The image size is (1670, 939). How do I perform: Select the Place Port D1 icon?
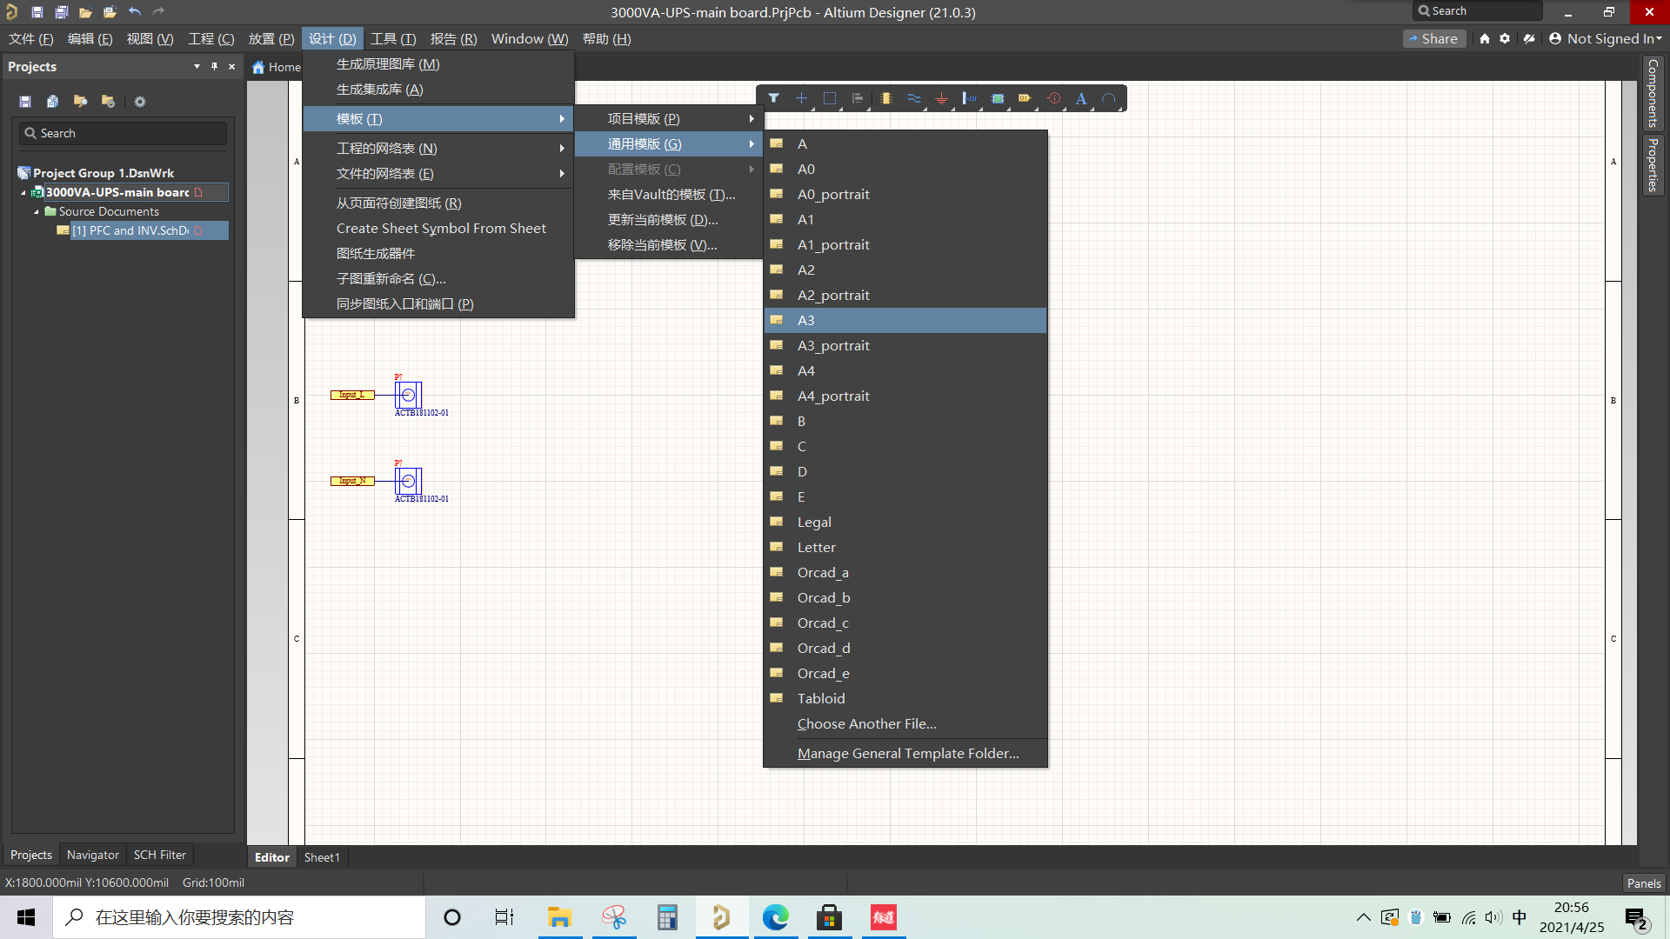(1025, 98)
